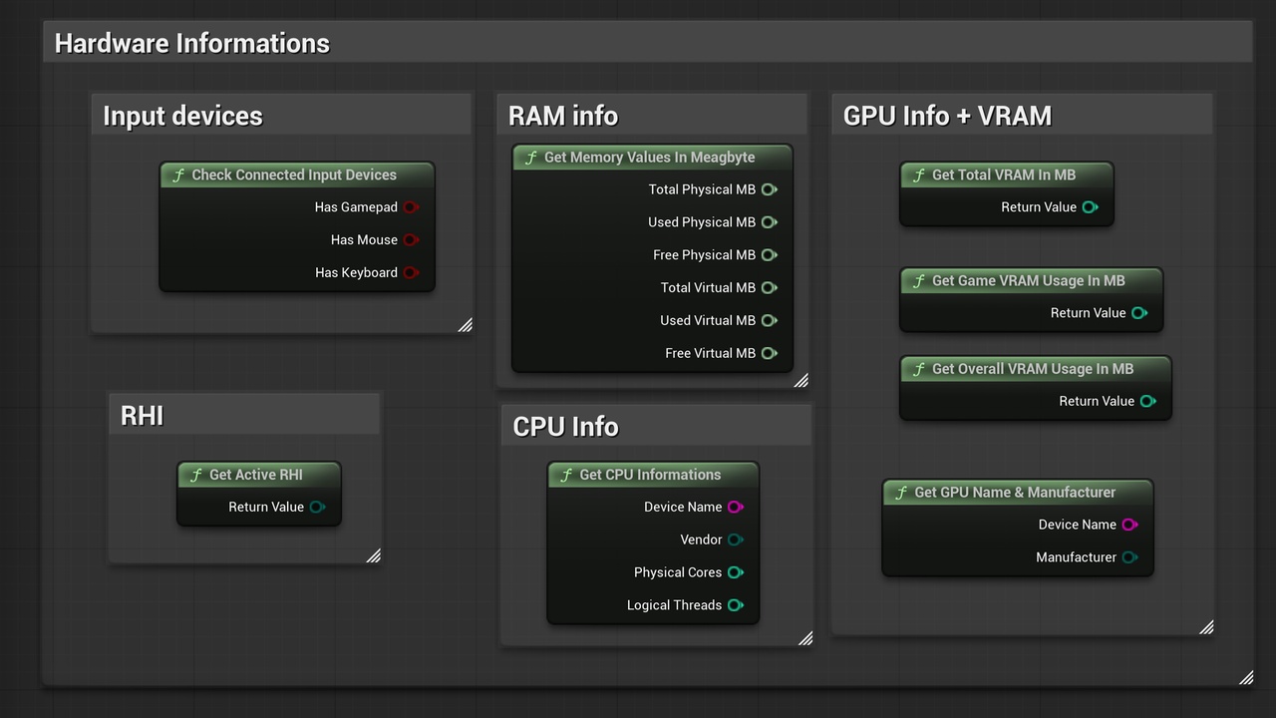
Task: Click Device Name pin on Get GPU Name node
Action: tap(1130, 525)
